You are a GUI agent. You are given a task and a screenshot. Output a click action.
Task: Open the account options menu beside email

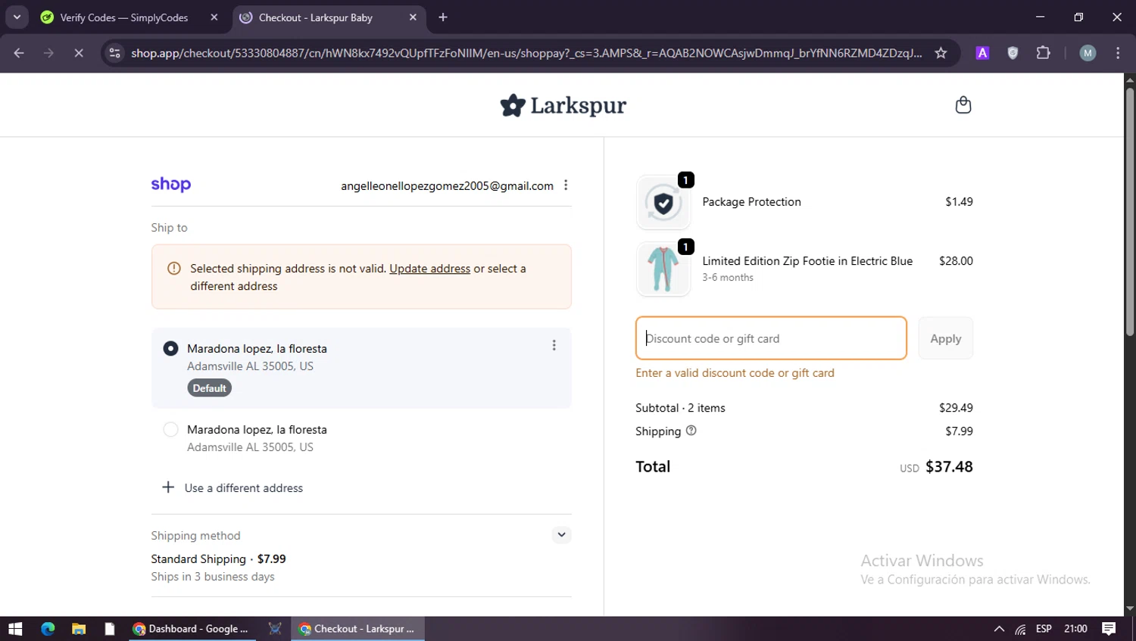point(566,185)
